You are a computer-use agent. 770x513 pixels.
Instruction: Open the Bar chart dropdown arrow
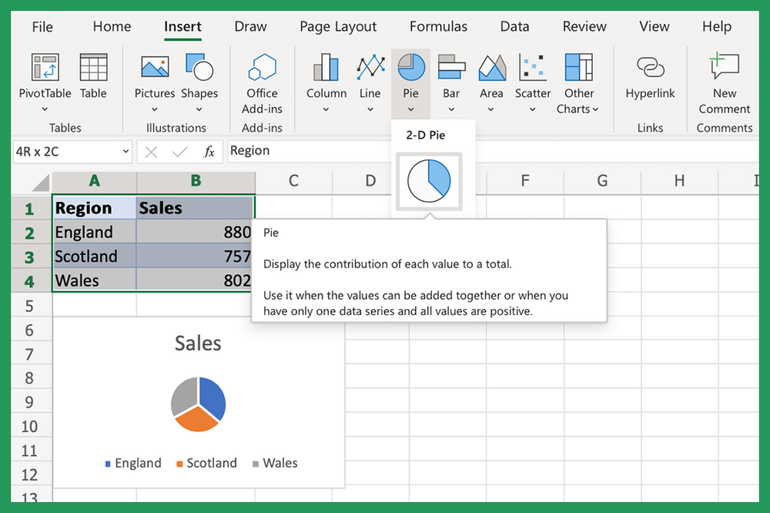[x=451, y=109]
